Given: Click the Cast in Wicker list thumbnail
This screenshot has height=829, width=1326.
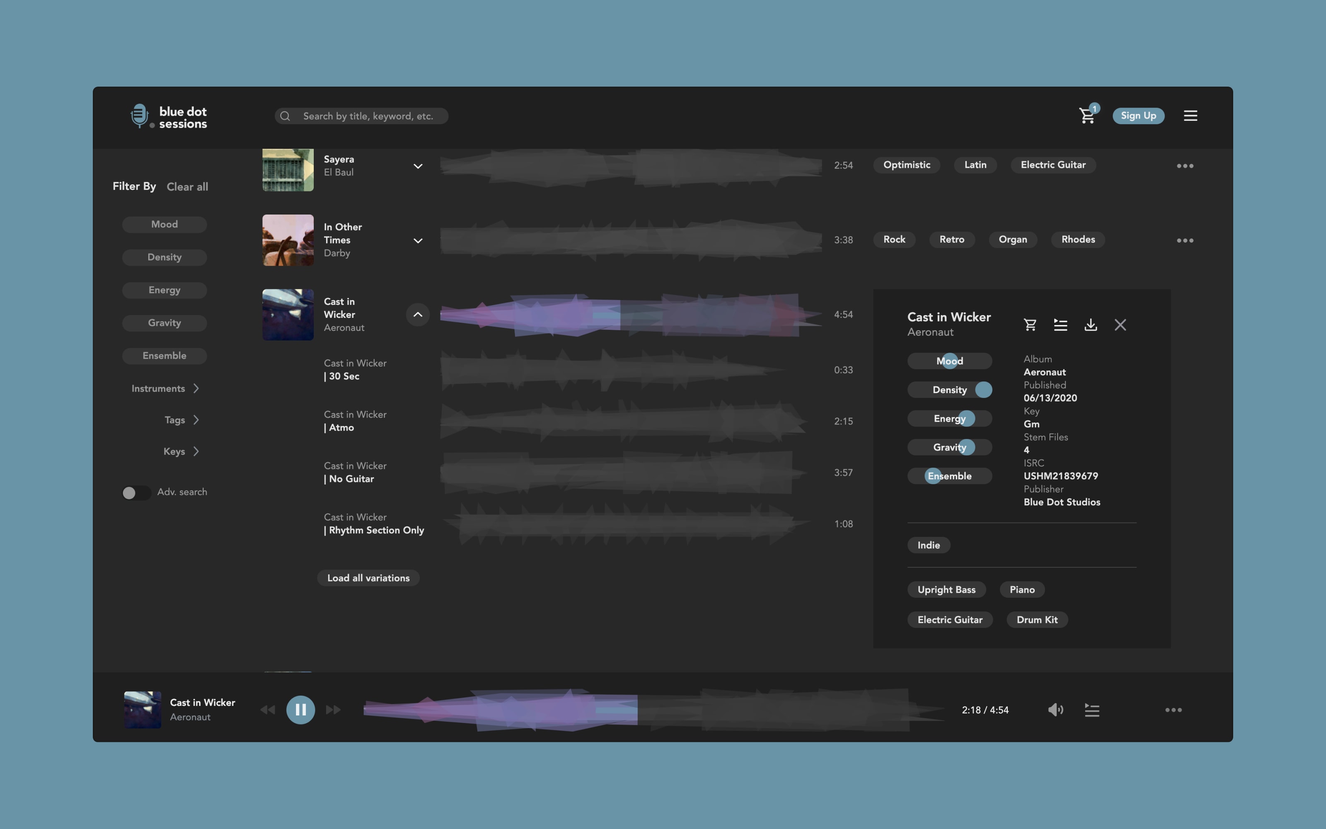Looking at the screenshot, I should (x=288, y=315).
